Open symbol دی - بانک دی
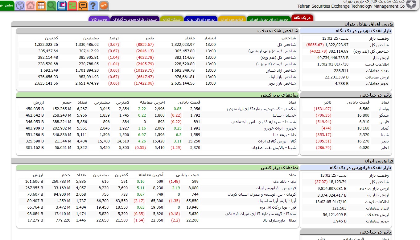Viewport: 420px width, 240px height. (285, 182)
